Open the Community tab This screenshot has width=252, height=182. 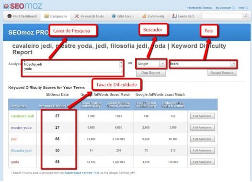click(x=153, y=16)
